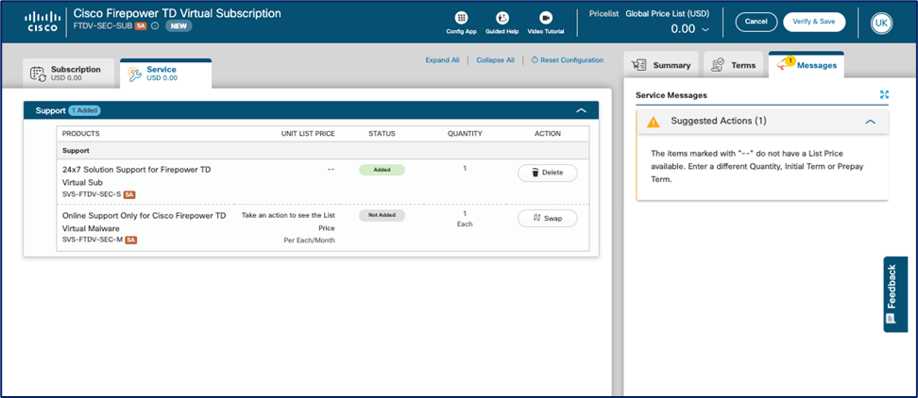
Task: Click the info icon next to FTDV-SEC-SUB
Action: coord(155,25)
